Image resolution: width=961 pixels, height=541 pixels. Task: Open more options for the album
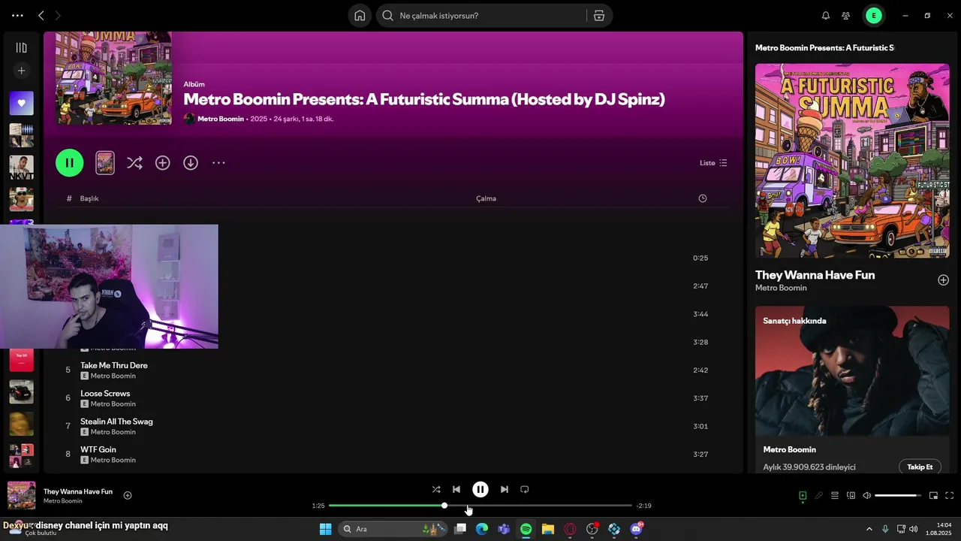coord(218,162)
